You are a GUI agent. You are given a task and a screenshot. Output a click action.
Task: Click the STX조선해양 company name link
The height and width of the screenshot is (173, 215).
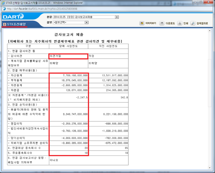(x=16, y=24)
